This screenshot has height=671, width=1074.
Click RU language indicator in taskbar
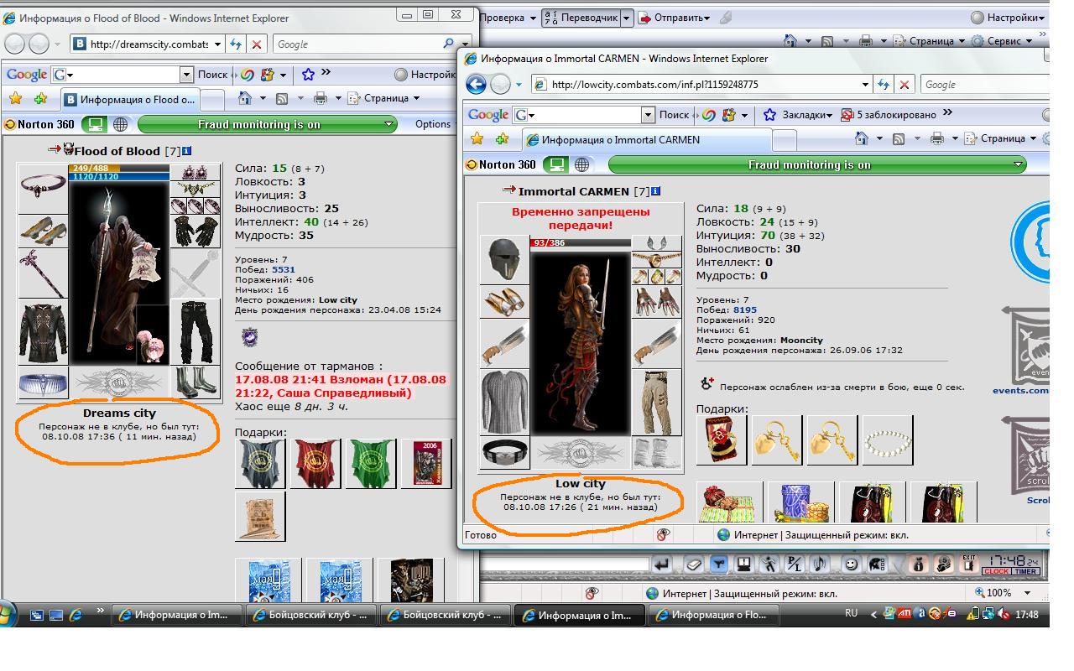click(x=852, y=614)
